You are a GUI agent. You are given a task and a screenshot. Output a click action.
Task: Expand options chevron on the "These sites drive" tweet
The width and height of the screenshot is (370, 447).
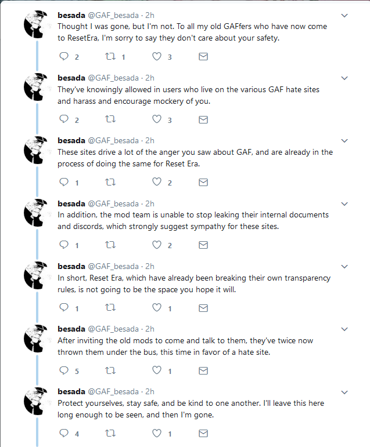(x=344, y=141)
